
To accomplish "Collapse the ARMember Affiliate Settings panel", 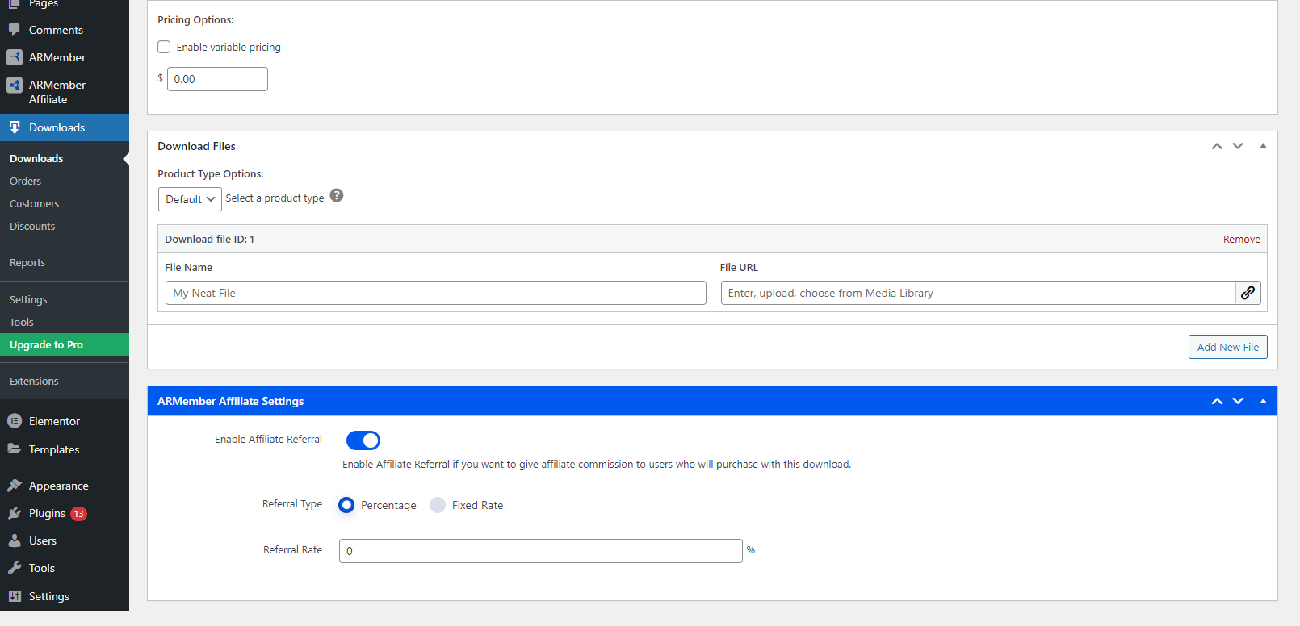I will (1263, 401).
